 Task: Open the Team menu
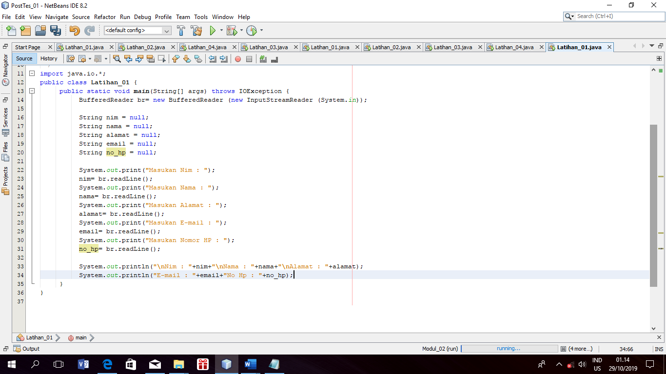[183, 17]
